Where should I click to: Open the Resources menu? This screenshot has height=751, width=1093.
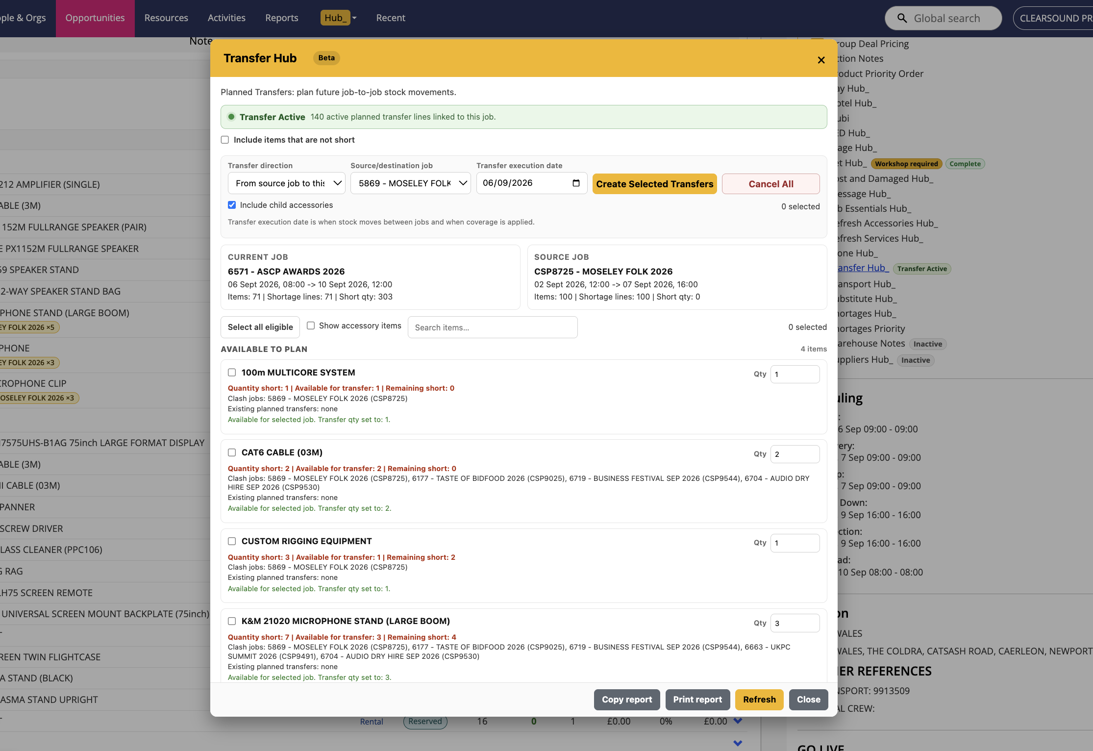click(166, 18)
